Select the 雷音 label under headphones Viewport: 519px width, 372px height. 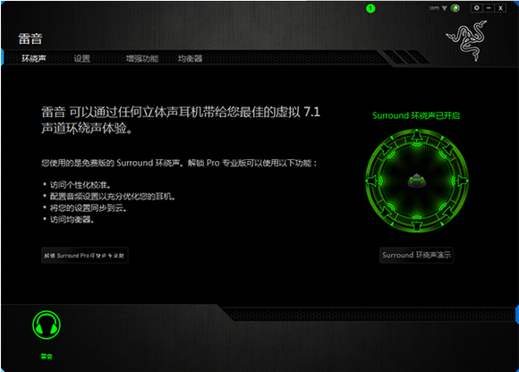pos(47,357)
